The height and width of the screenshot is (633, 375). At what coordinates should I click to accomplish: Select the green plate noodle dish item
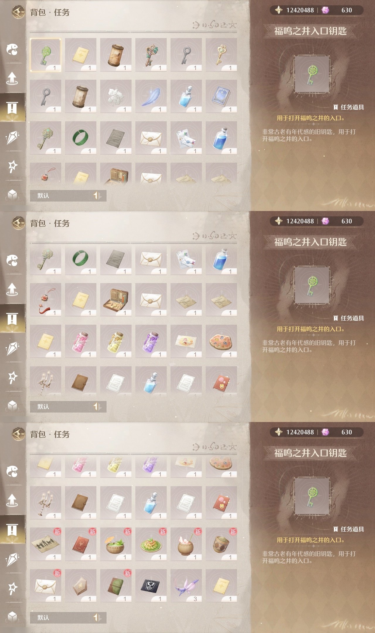[x=151, y=544]
